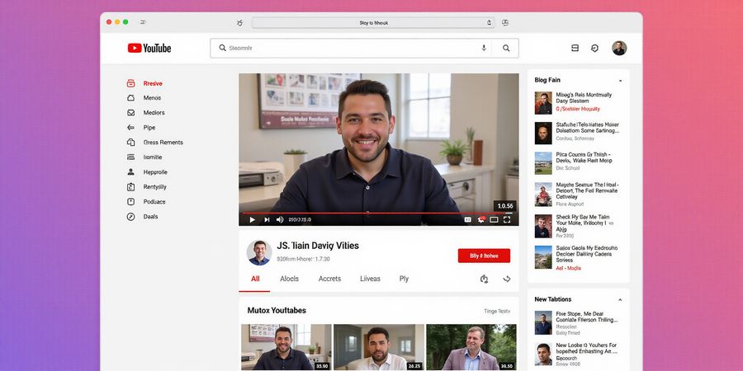Viewport: 743px width, 371px height.
Task: Skip to next video button
Action: coord(267,219)
